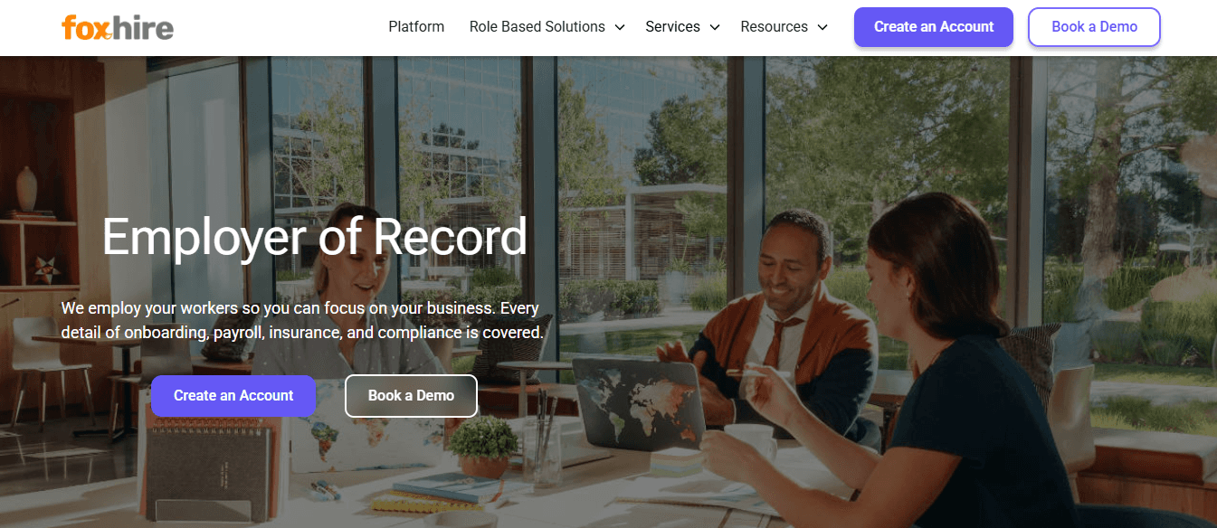
Task: Open the Resources navigation label
Action: 774,27
